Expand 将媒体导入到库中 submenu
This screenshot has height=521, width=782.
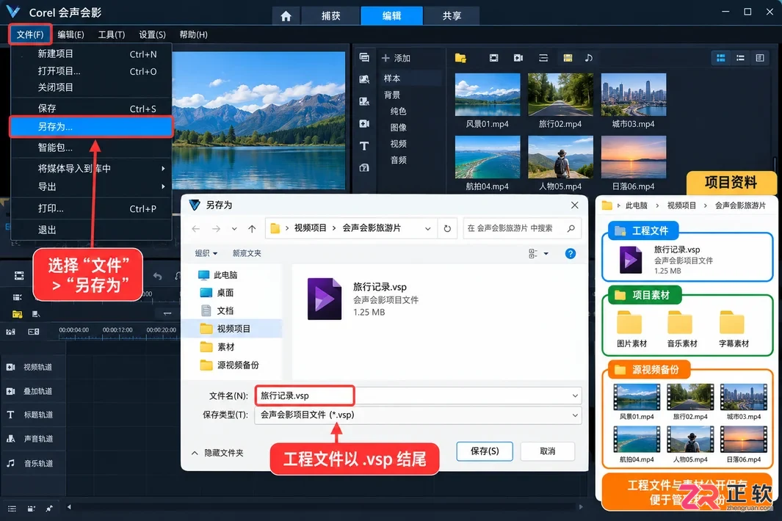(x=91, y=169)
